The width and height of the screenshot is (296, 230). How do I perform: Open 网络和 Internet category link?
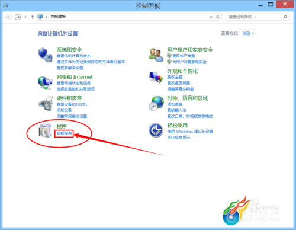(75, 77)
